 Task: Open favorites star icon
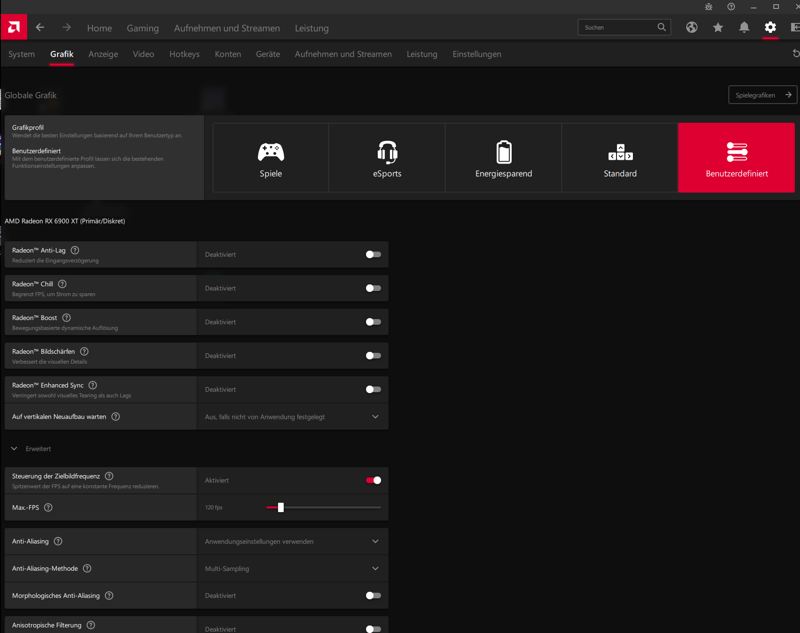[718, 27]
